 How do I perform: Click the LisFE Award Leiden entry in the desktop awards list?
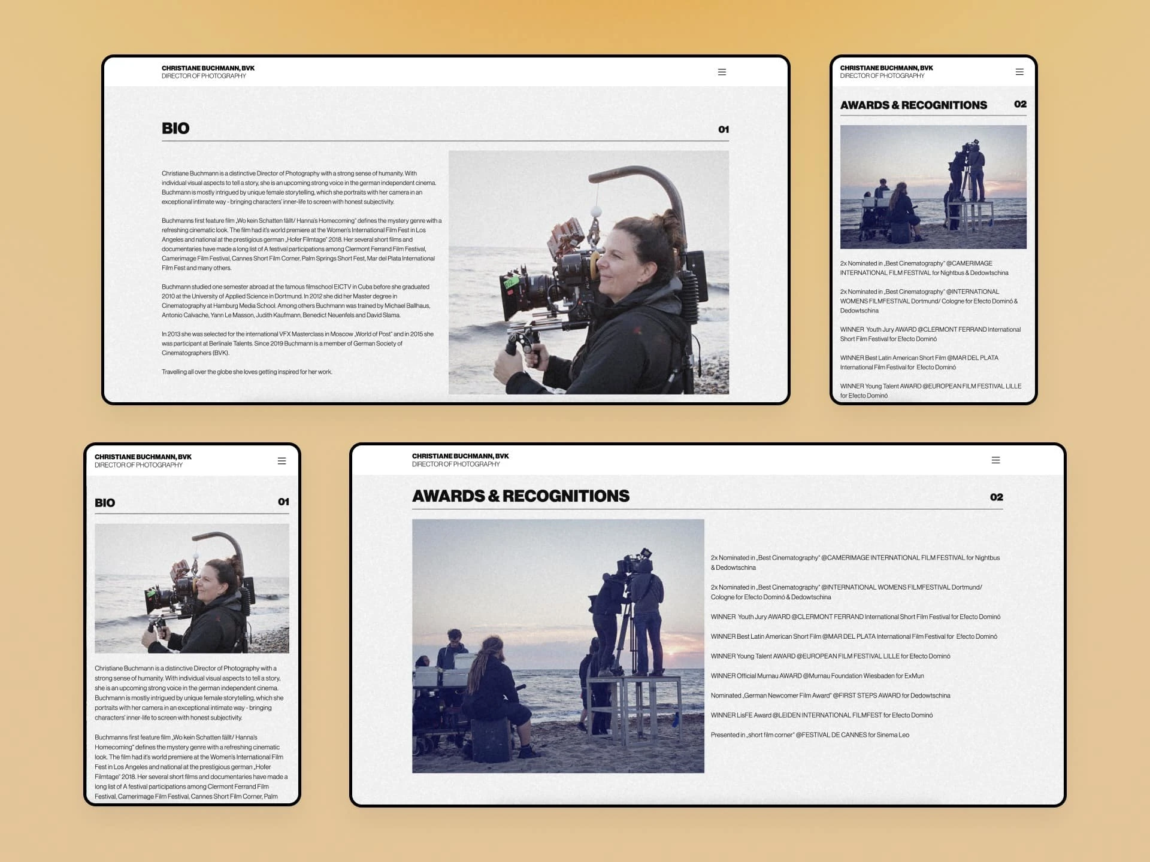point(821,715)
